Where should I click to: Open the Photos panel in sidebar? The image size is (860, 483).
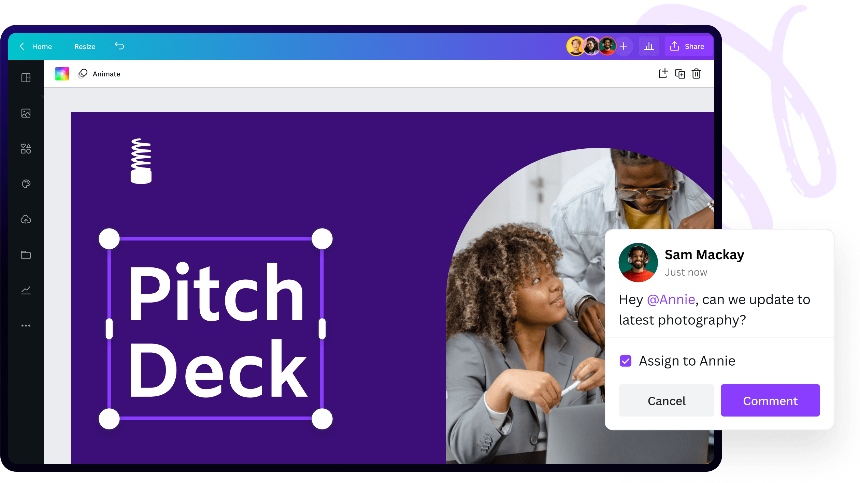click(26, 113)
